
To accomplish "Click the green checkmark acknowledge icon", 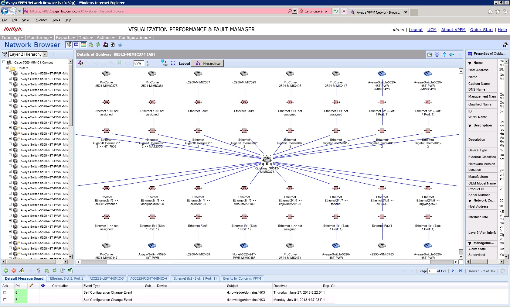I will coord(70,271).
